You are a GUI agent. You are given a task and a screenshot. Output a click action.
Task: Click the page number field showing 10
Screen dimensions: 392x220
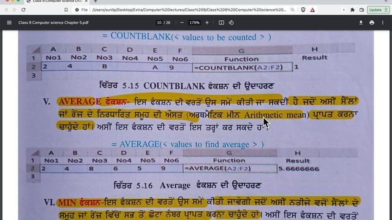point(159,23)
